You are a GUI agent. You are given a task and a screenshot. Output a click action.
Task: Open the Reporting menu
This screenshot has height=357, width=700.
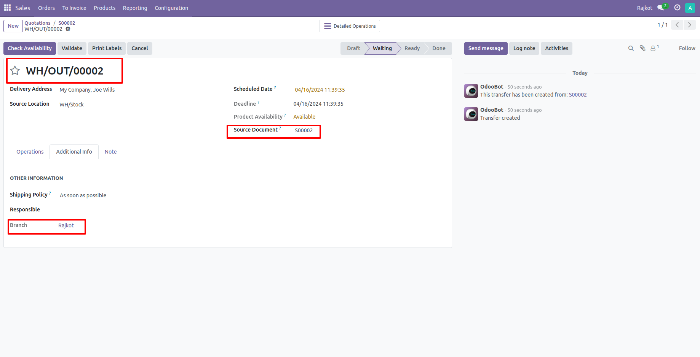click(135, 8)
